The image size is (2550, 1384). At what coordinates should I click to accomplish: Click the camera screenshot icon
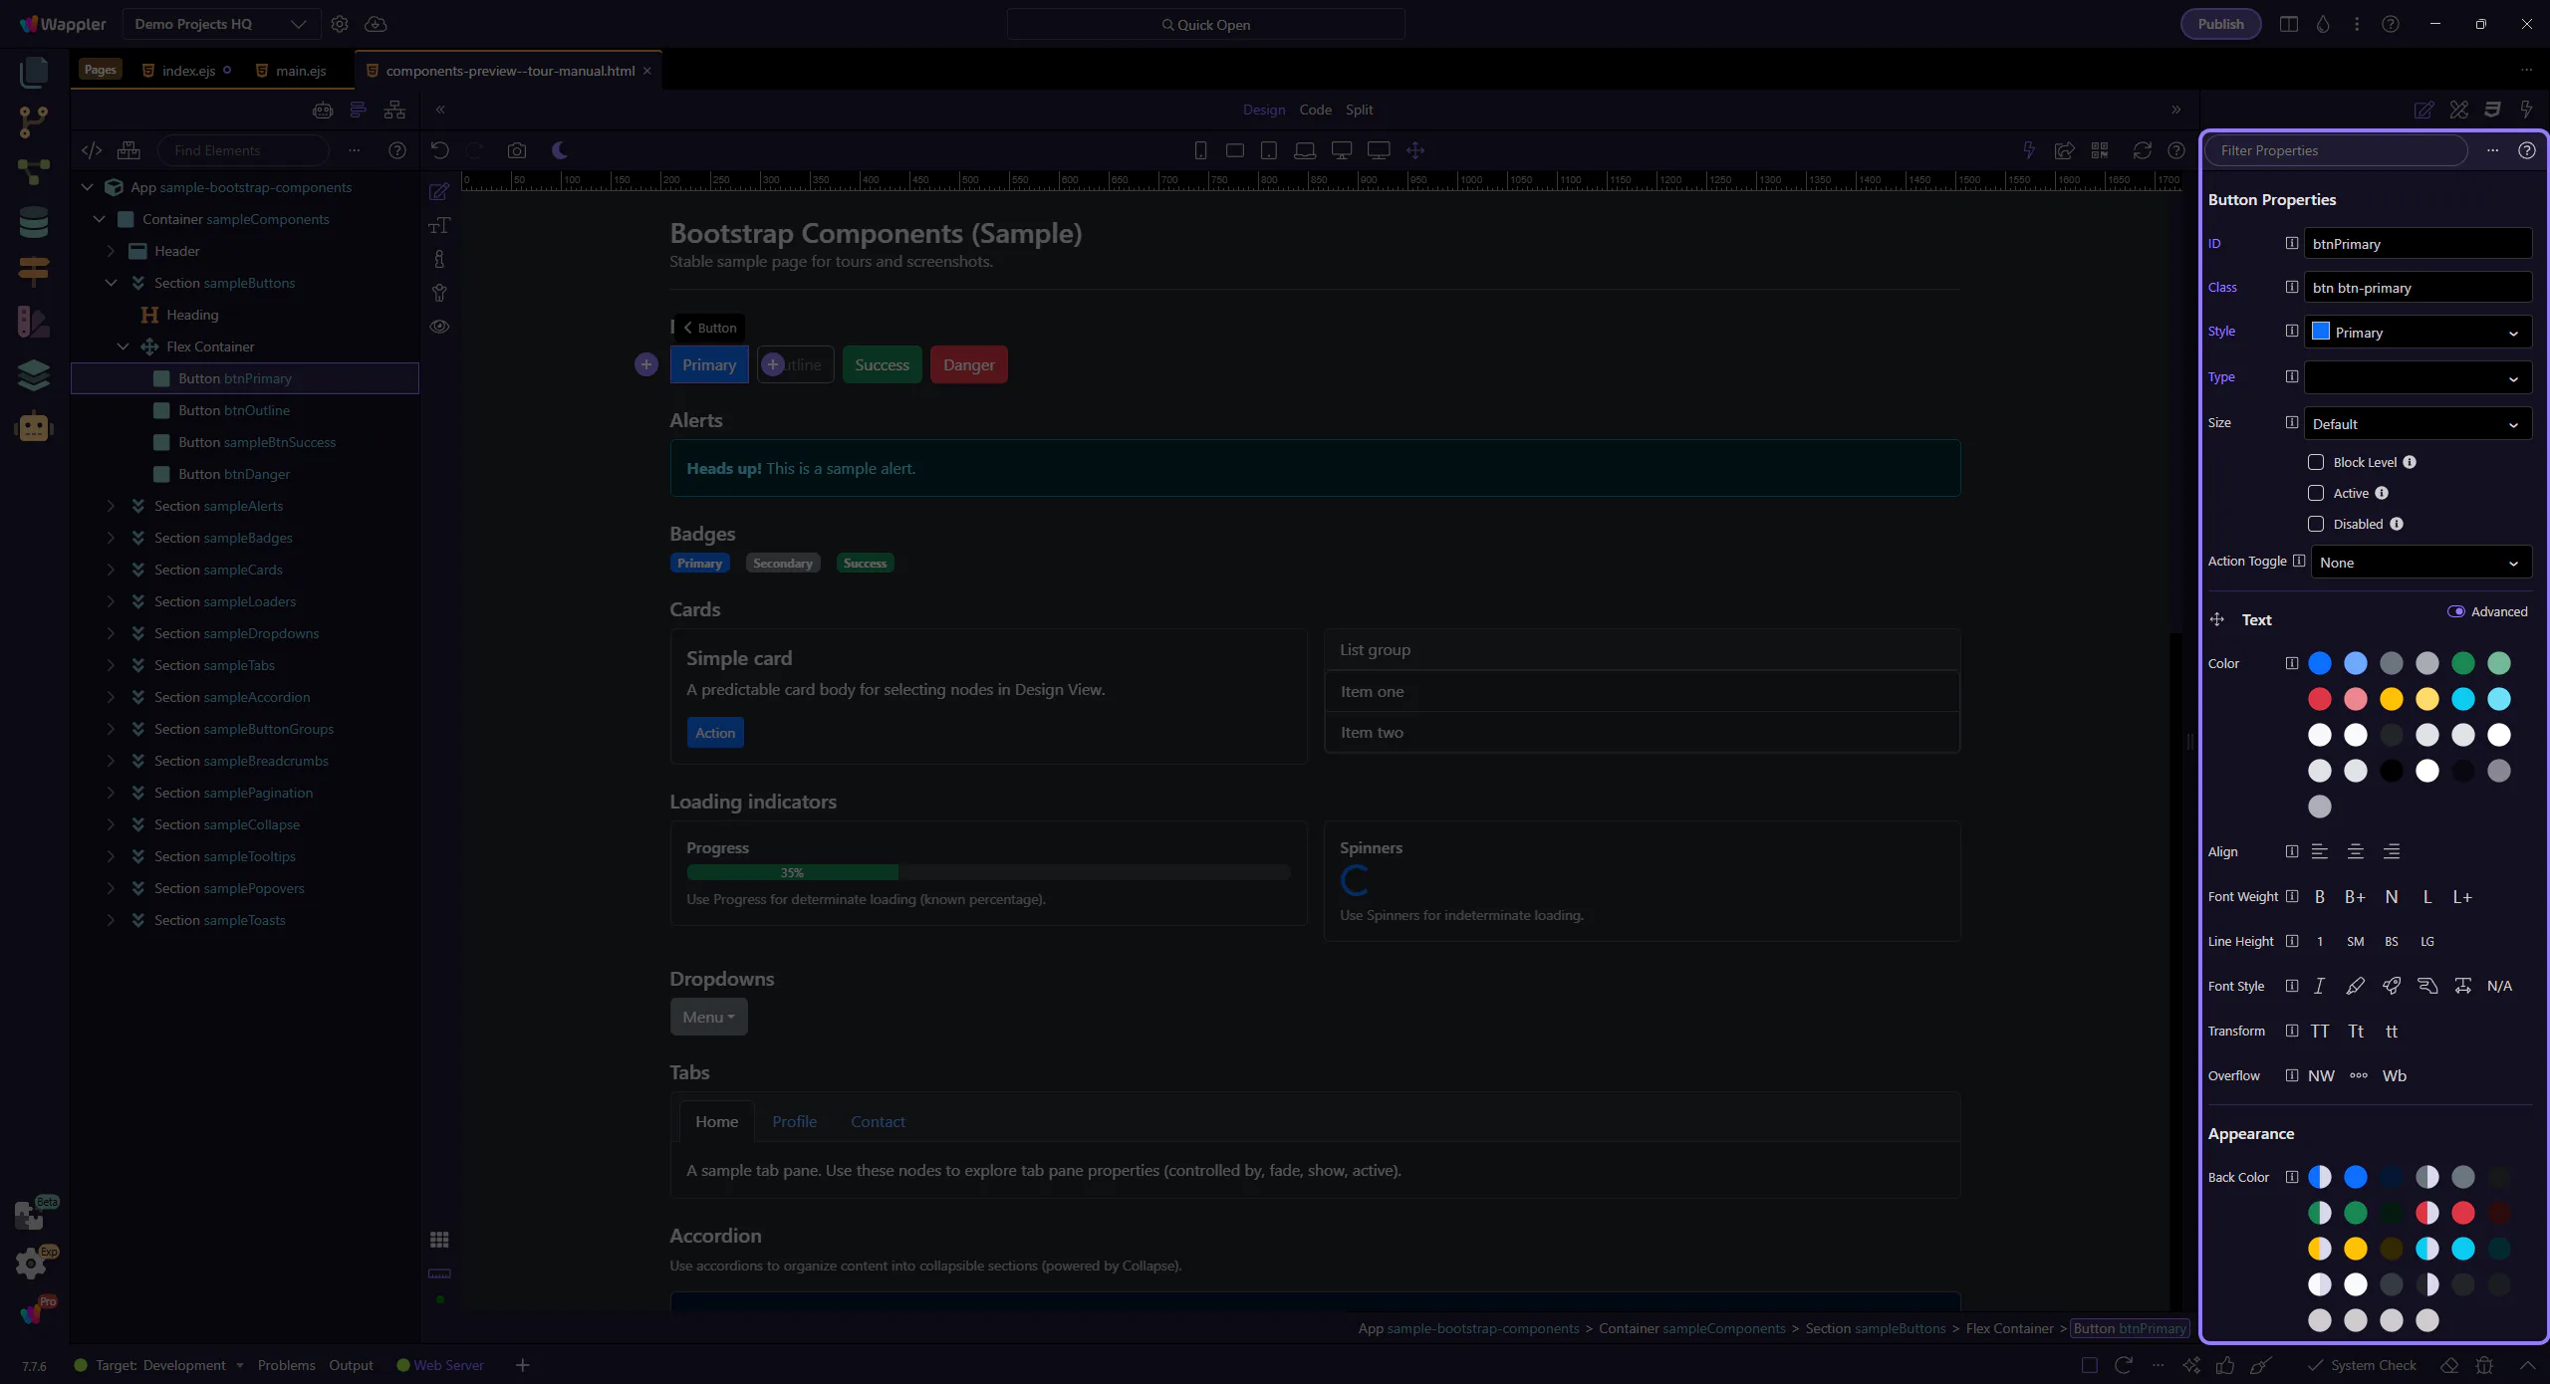click(x=516, y=150)
